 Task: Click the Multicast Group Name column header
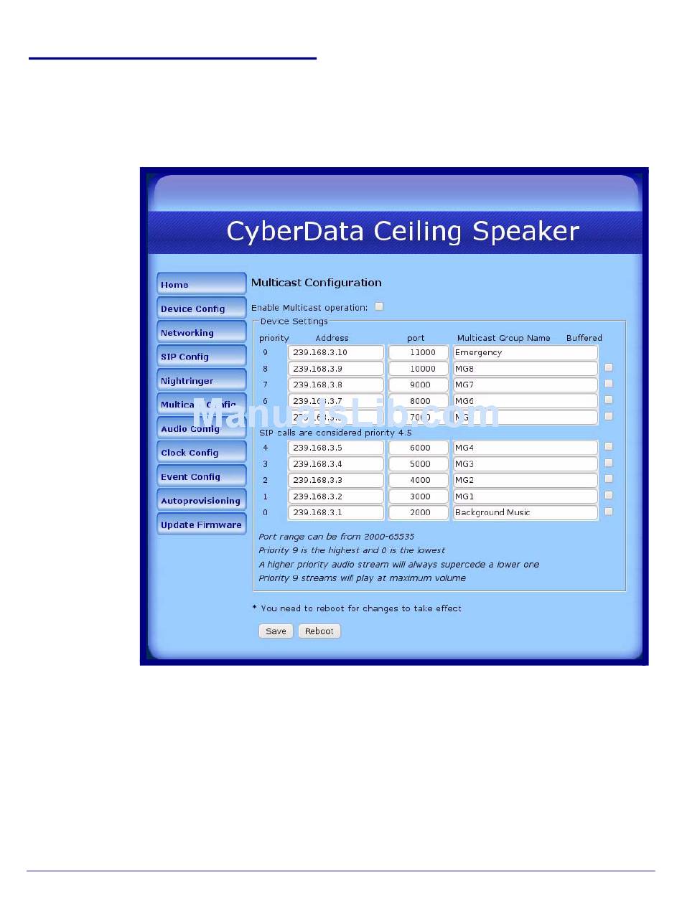click(x=504, y=338)
